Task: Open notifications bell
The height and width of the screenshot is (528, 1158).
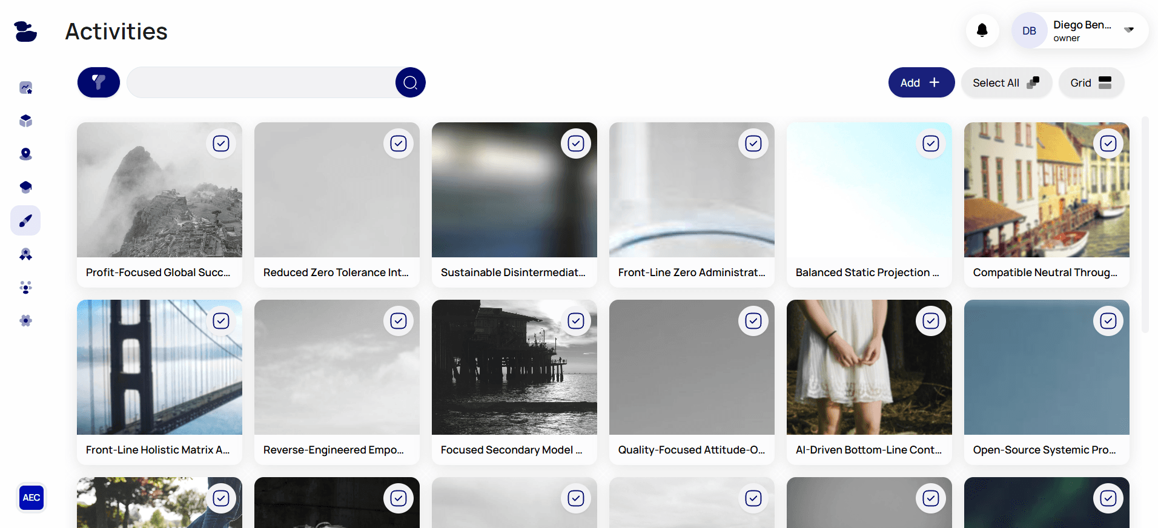Action: [x=982, y=30]
